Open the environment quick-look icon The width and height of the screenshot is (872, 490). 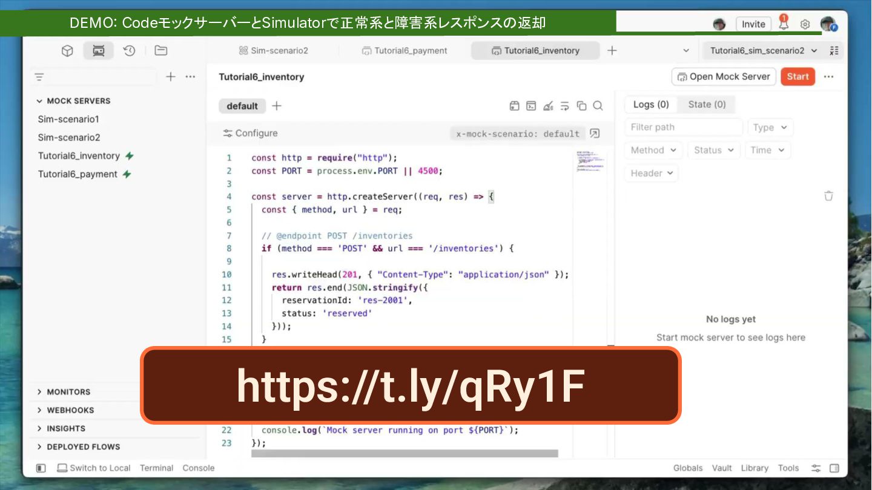coord(834,51)
